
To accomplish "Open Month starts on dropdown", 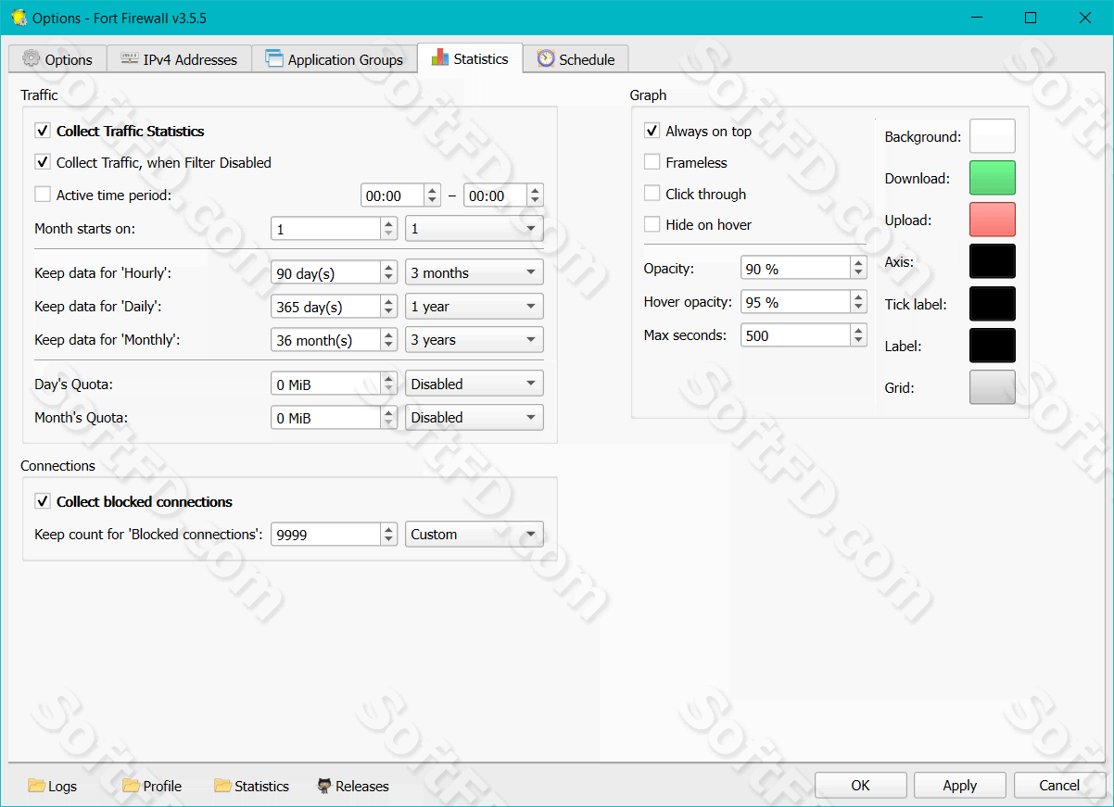I will pos(475,229).
